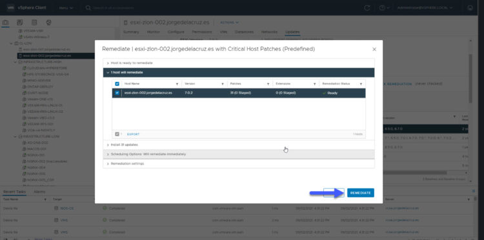Image resolution: width=484 pixels, height=240 pixels.
Task: Switch to the Configure tab
Action: pos(176,32)
